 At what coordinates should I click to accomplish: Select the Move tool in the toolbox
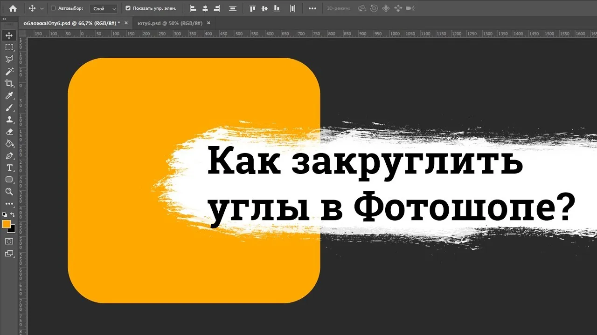(x=9, y=35)
